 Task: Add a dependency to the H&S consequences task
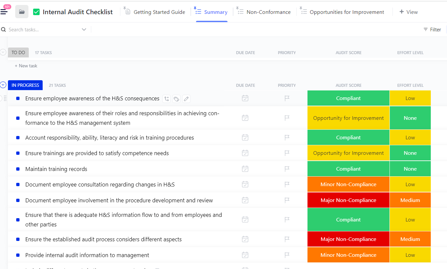(166, 99)
